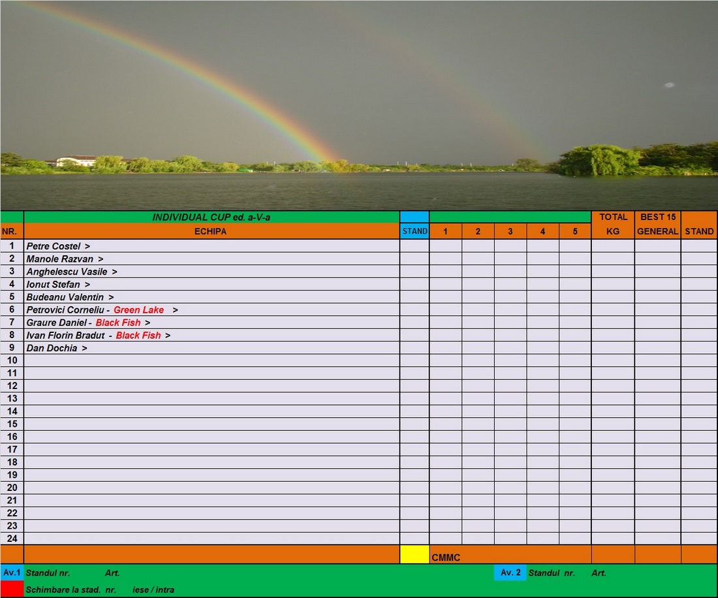Click the rainbow lake photo

click(359, 104)
